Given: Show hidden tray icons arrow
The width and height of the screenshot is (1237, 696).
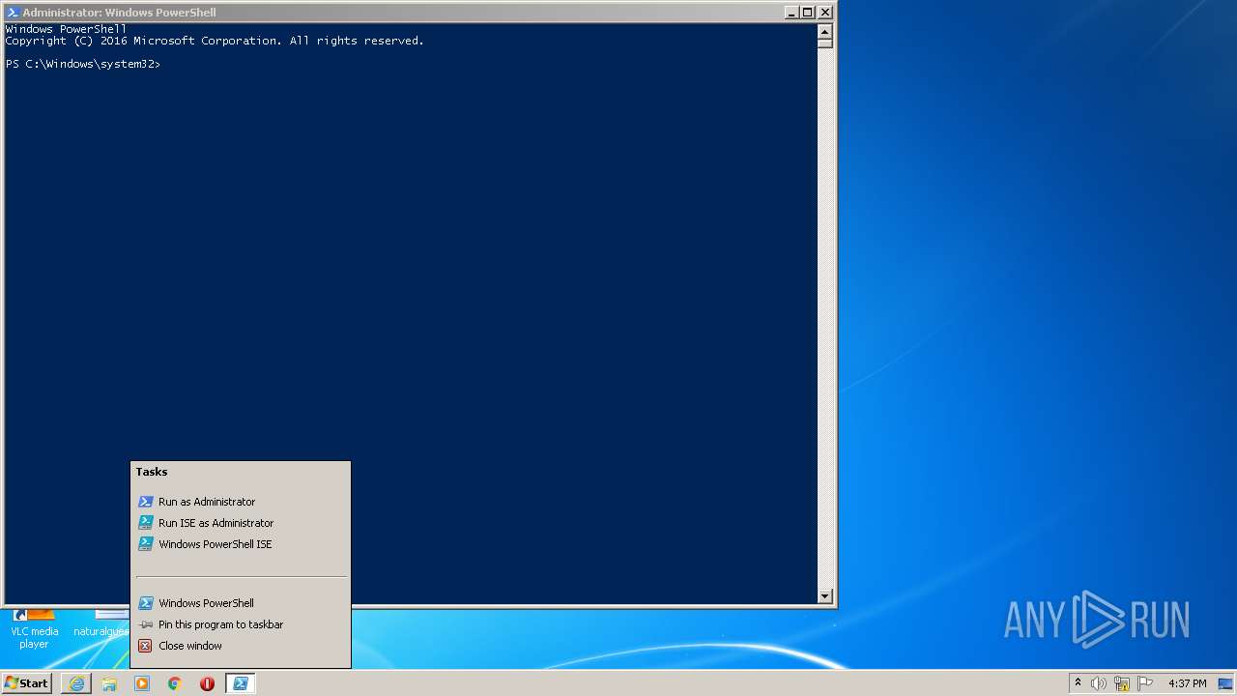Looking at the screenshot, I should tap(1078, 683).
